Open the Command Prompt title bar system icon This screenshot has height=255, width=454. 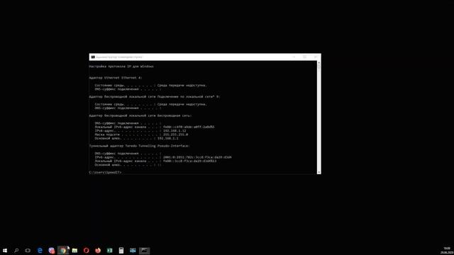click(x=93, y=57)
